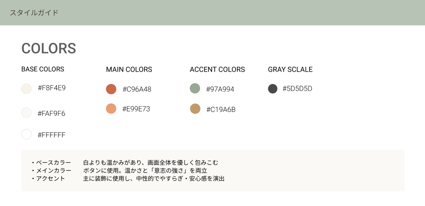Click the MAIN COLORS heading
The image size is (425, 206).
click(x=129, y=69)
